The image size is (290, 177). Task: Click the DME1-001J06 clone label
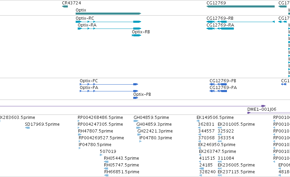tap(262, 109)
